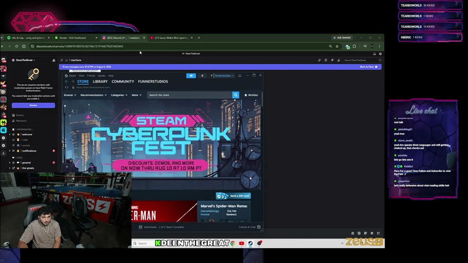
Task: Click Steam Downloads icon at bottom
Action: tap(140, 227)
